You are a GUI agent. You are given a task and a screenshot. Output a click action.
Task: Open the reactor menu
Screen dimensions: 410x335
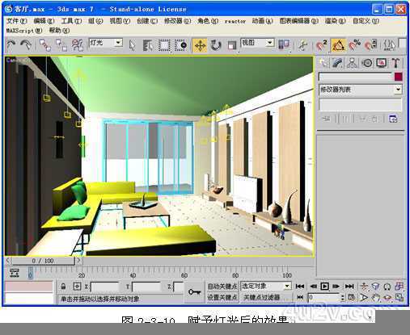tap(235, 21)
